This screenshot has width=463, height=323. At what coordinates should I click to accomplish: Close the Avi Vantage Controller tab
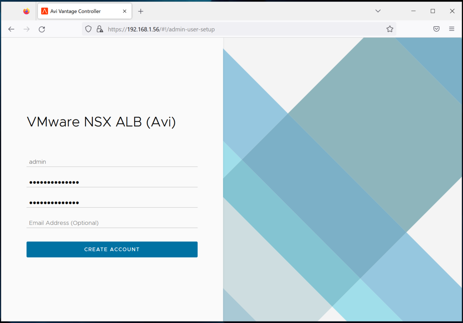125,11
